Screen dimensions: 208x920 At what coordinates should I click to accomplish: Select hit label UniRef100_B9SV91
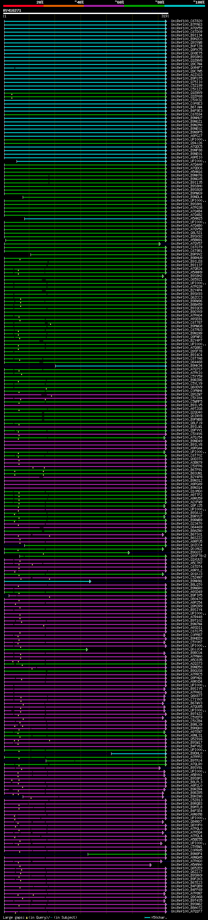point(187,768)
